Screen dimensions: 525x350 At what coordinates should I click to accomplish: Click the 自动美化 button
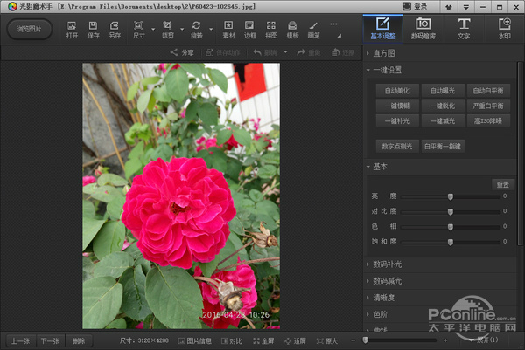[397, 90]
